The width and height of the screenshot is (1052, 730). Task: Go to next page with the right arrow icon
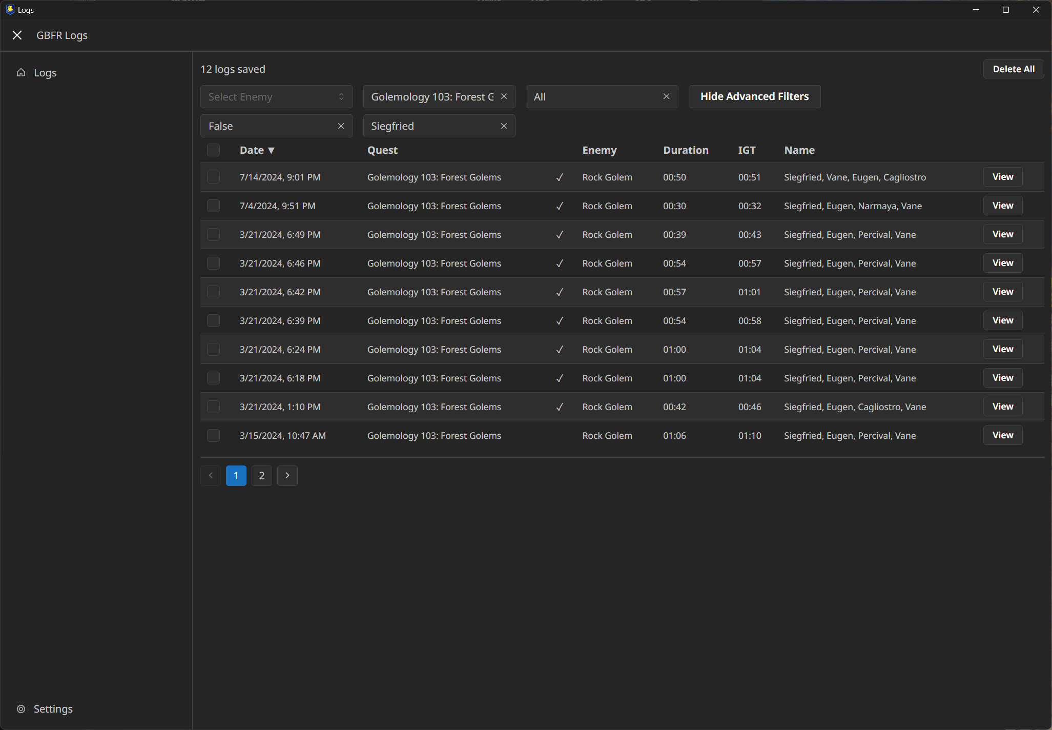(287, 476)
